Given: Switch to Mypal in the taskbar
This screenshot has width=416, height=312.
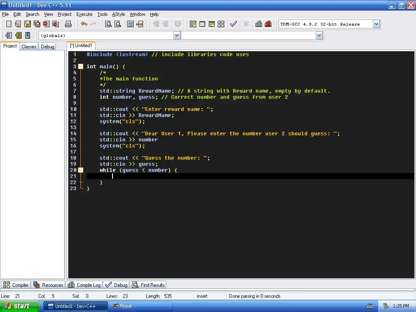Looking at the screenshot, I should click(x=141, y=306).
